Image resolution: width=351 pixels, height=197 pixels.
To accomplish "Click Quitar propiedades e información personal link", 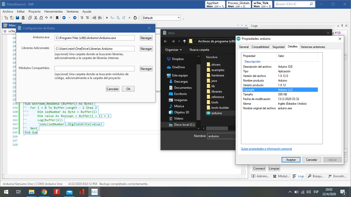I will tap(266, 149).
